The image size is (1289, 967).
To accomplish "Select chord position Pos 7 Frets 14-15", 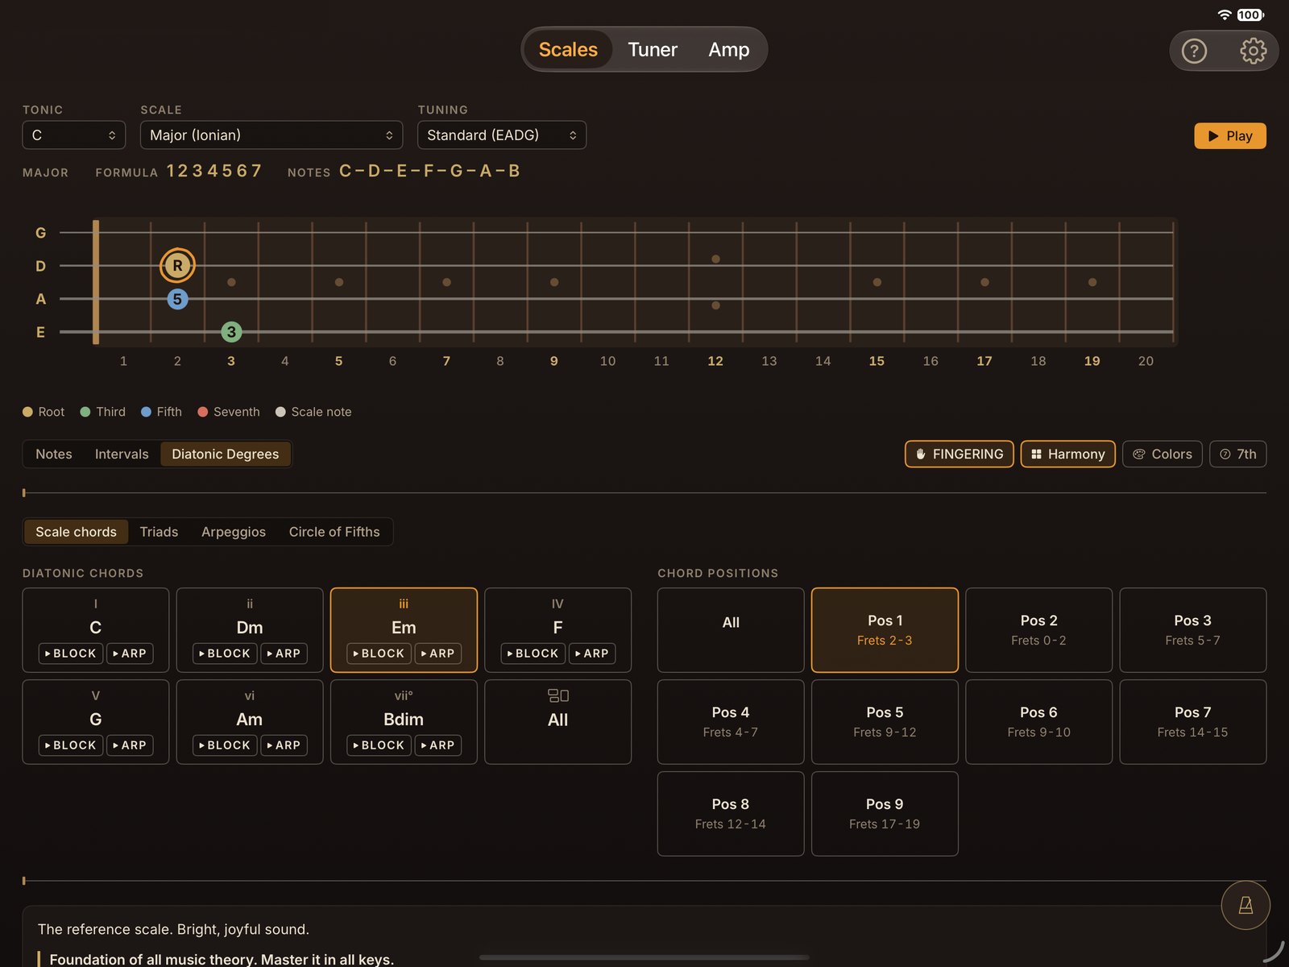I will point(1192,722).
